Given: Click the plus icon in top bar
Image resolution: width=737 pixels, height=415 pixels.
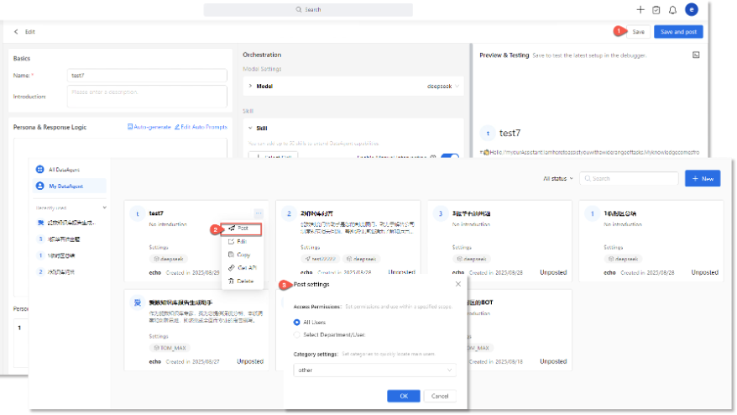Looking at the screenshot, I should [640, 10].
